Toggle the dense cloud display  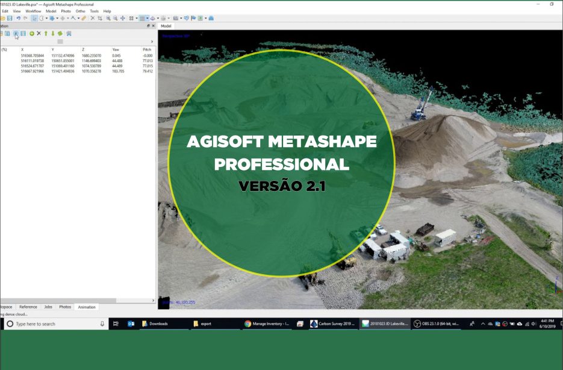coord(142,18)
